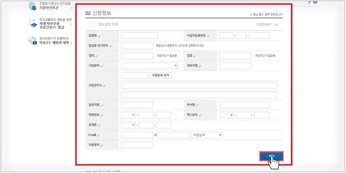Click the 대표자명 input field
This screenshot has width=346, height=173.
pos(235,66)
